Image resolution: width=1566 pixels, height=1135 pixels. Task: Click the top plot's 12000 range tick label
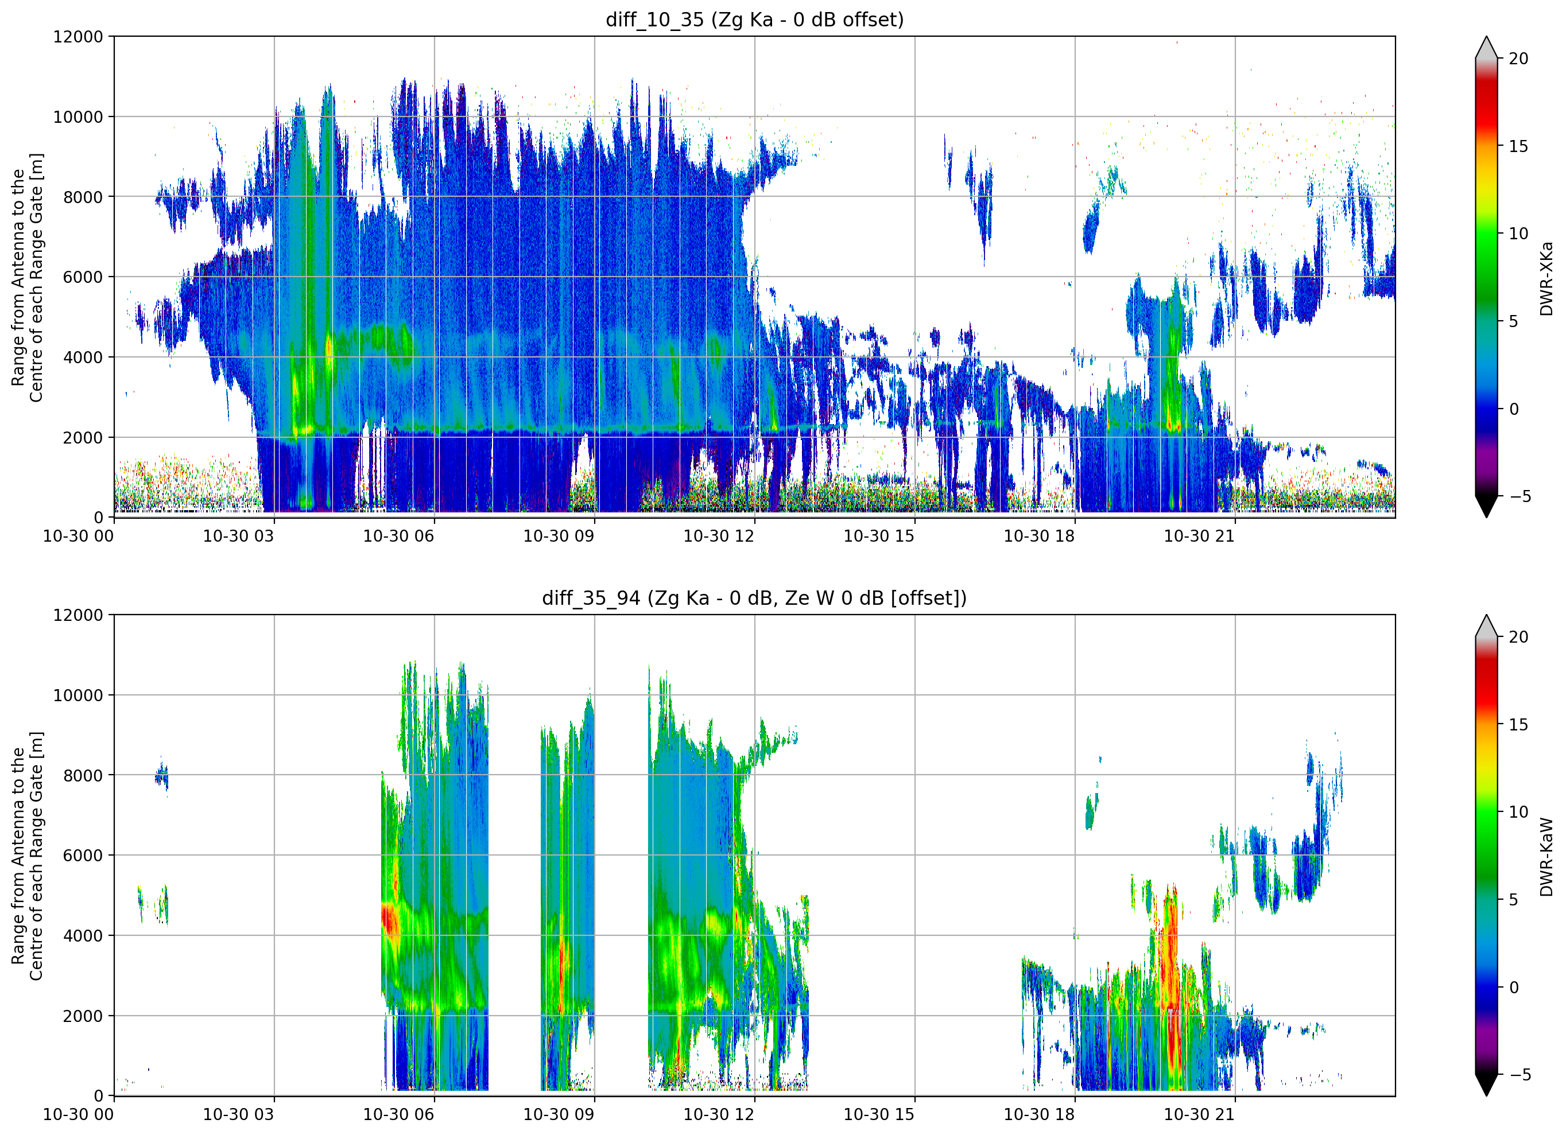(x=78, y=37)
